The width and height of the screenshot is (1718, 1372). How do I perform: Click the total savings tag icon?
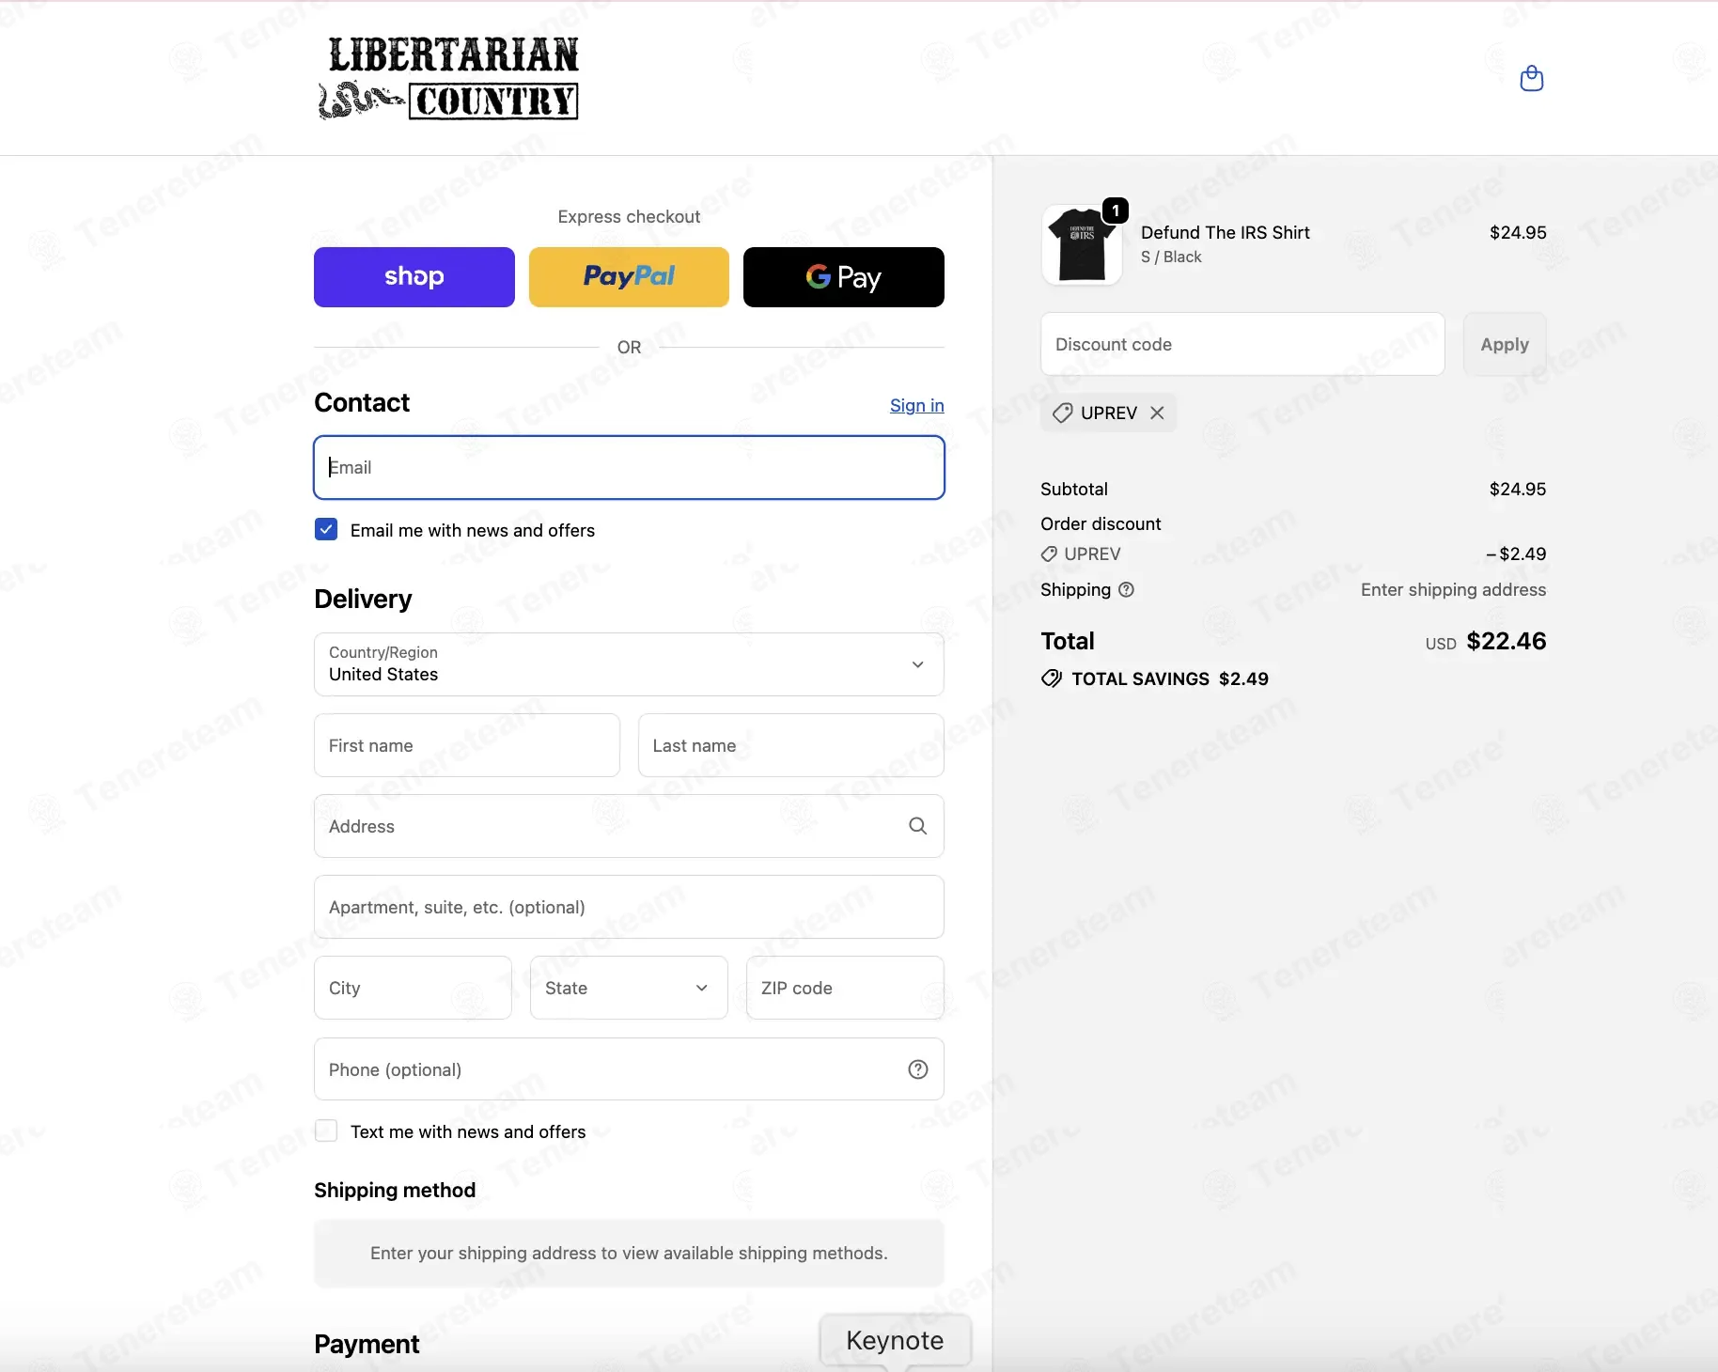1052,678
